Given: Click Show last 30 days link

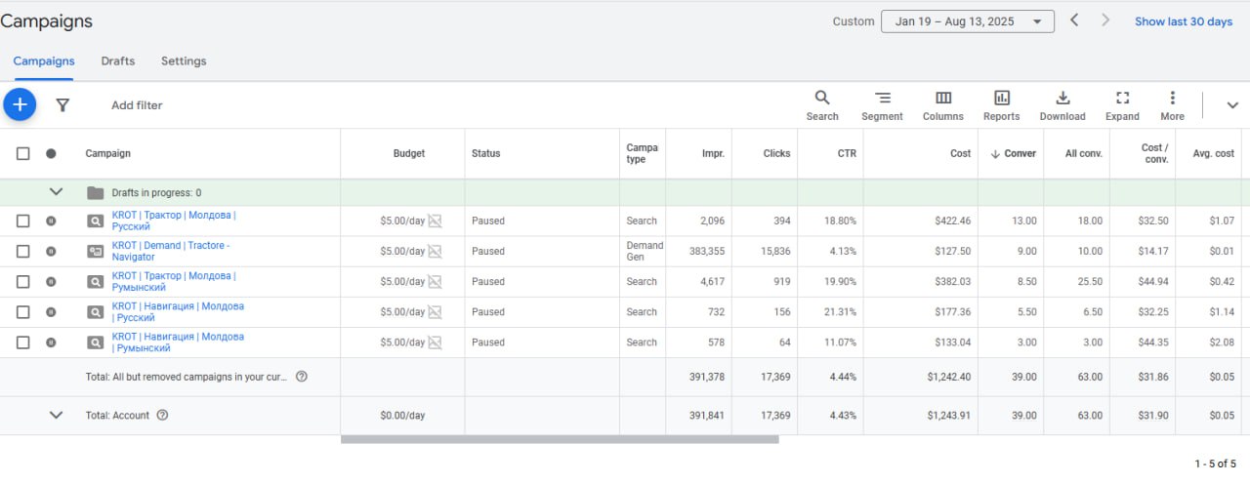Looking at the screenshot, I should pyautogui.click(x=1183, y=21).
